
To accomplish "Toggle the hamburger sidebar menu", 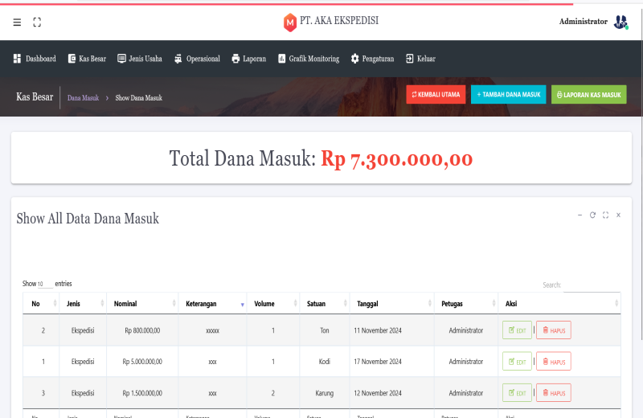I will click(17, 23).
